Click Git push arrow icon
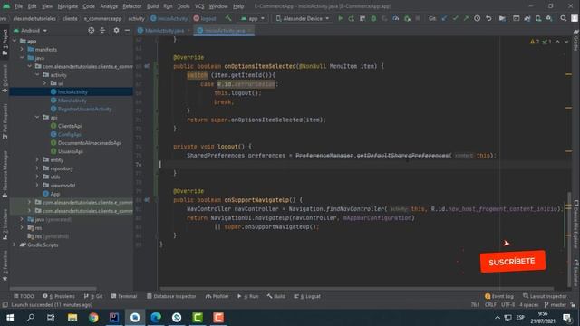The image size is (580, 326). point(466,18)
